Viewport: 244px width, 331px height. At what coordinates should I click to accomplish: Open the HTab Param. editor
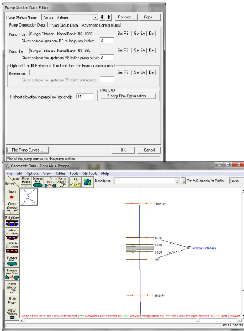pyautogui.click(x=12, y=300)
